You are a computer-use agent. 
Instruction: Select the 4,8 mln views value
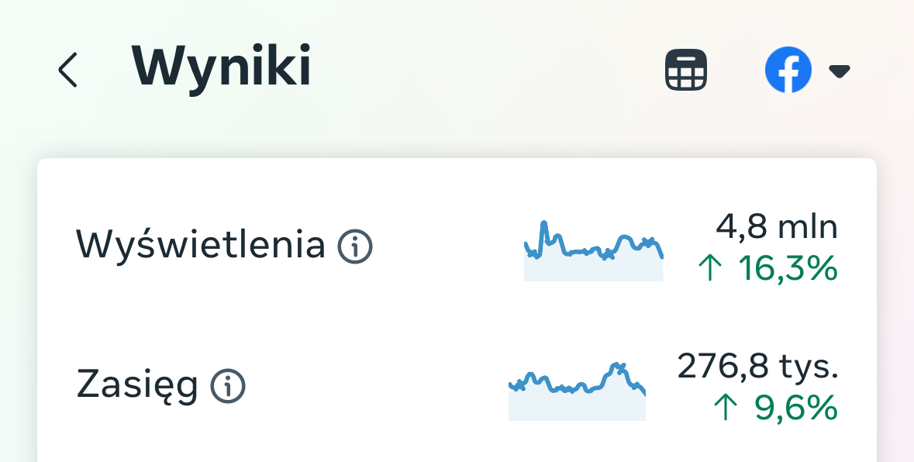pyautogui.click(x=777, y=226)
